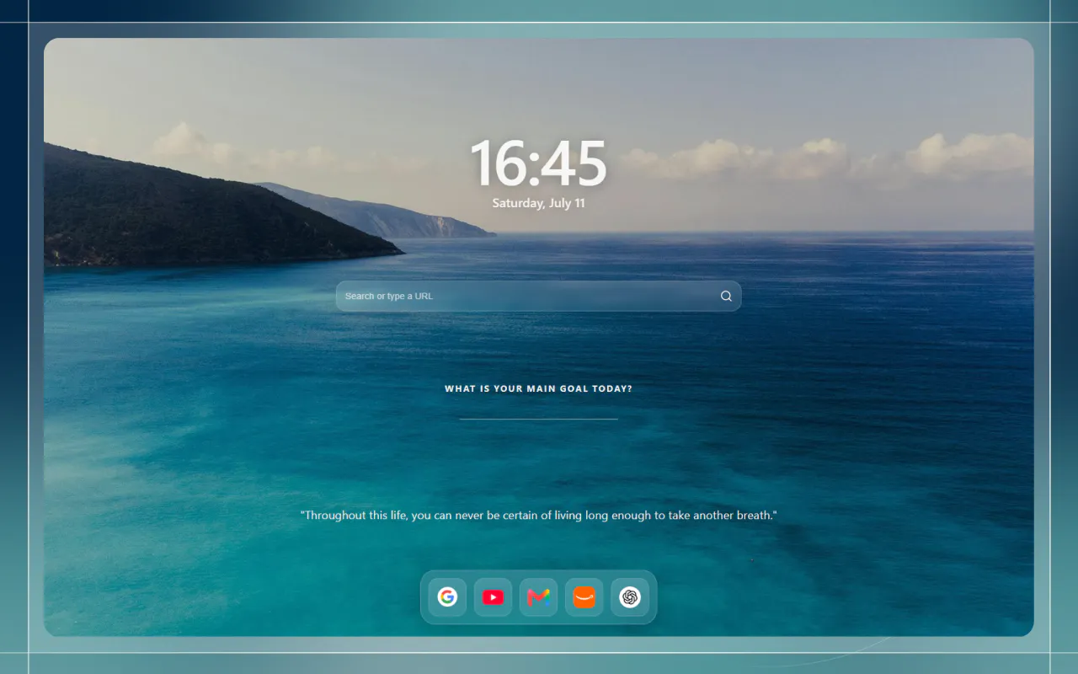Open the YouTube shortcut in the dock
The width and height of the screenshot is (1078, 674).
pos(493,597)
